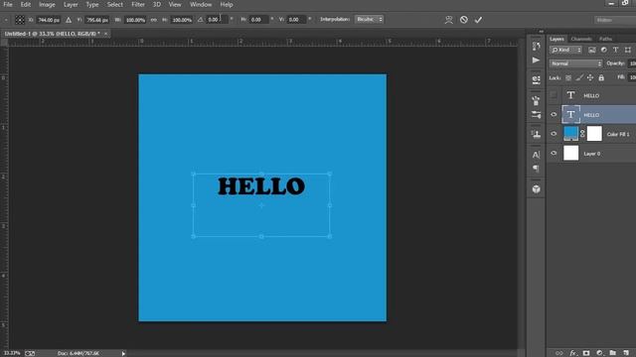636x357 pixels.
Task: Filter layers by type layer icon
Action: pyautogui.click(x=616, y=50)
